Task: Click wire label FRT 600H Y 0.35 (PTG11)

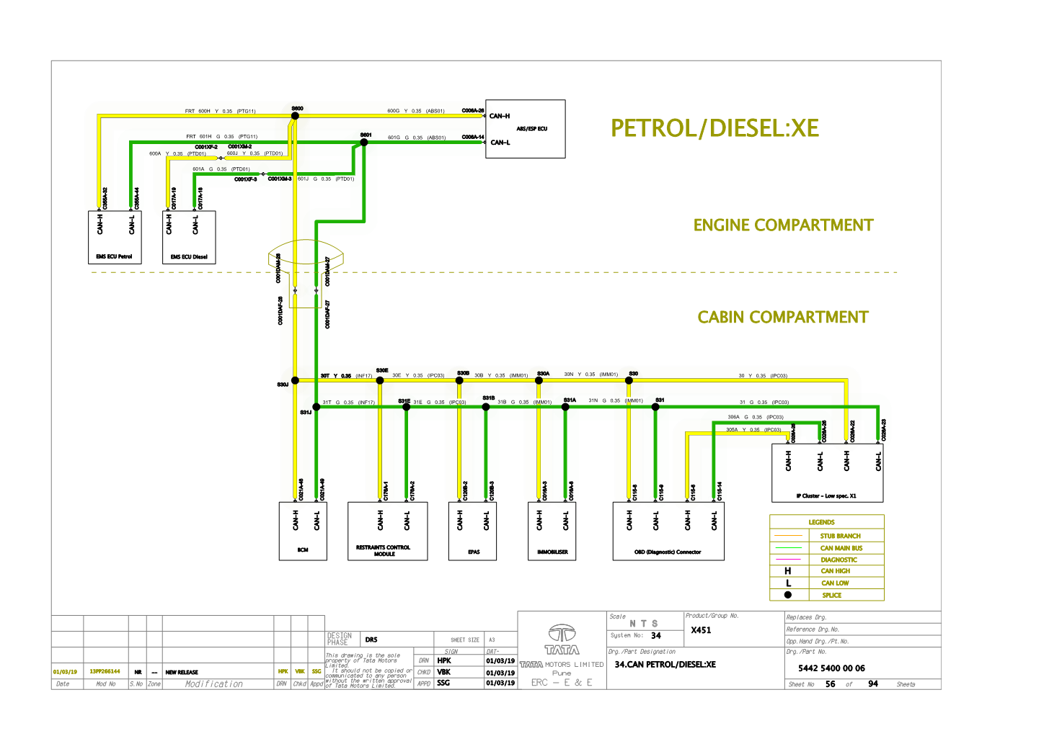Action: 221,111
